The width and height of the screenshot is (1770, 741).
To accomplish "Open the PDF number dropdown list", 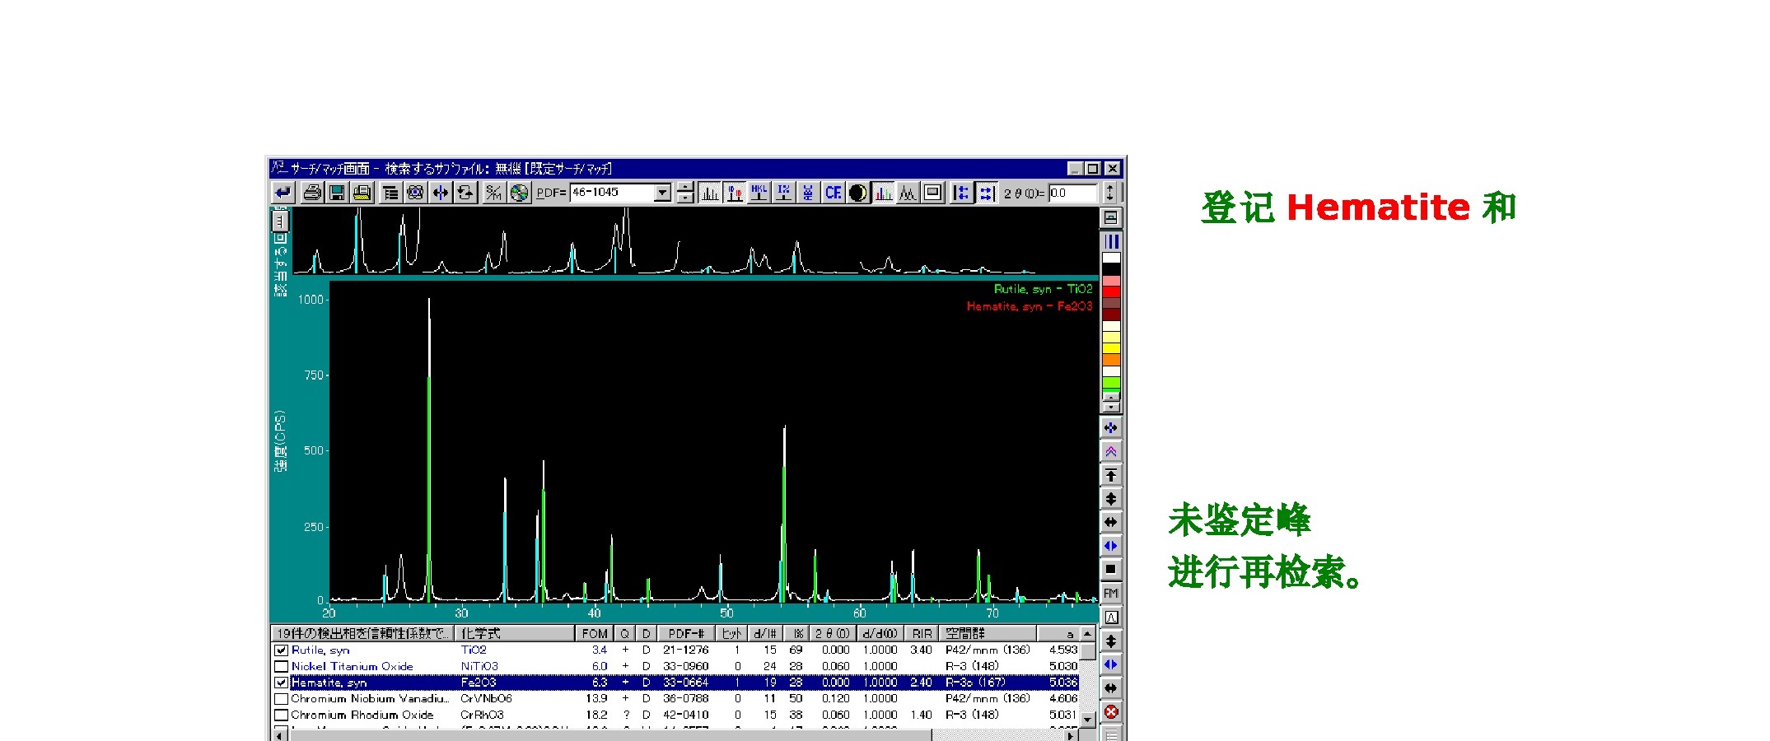I will click(662, 193).
